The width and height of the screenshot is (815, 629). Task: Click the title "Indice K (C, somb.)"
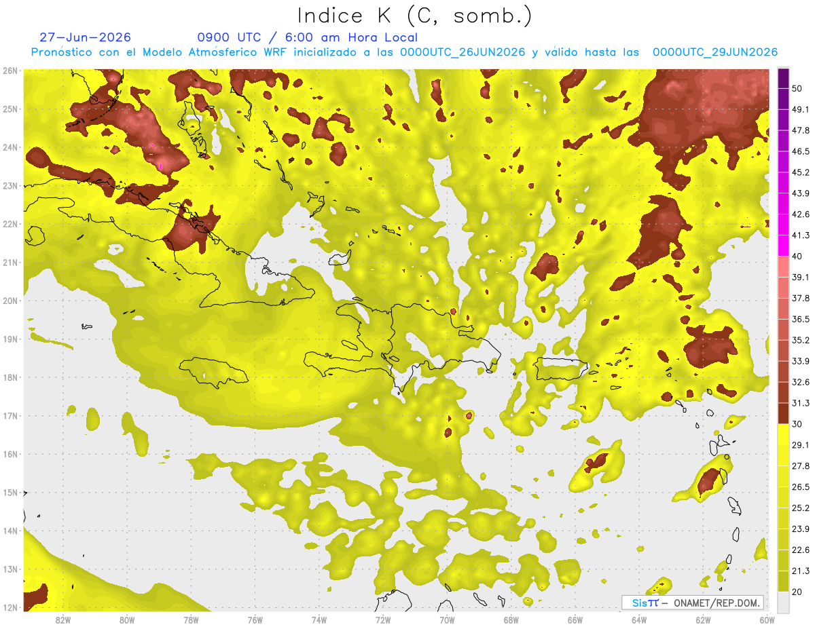[x=415, y=16]
